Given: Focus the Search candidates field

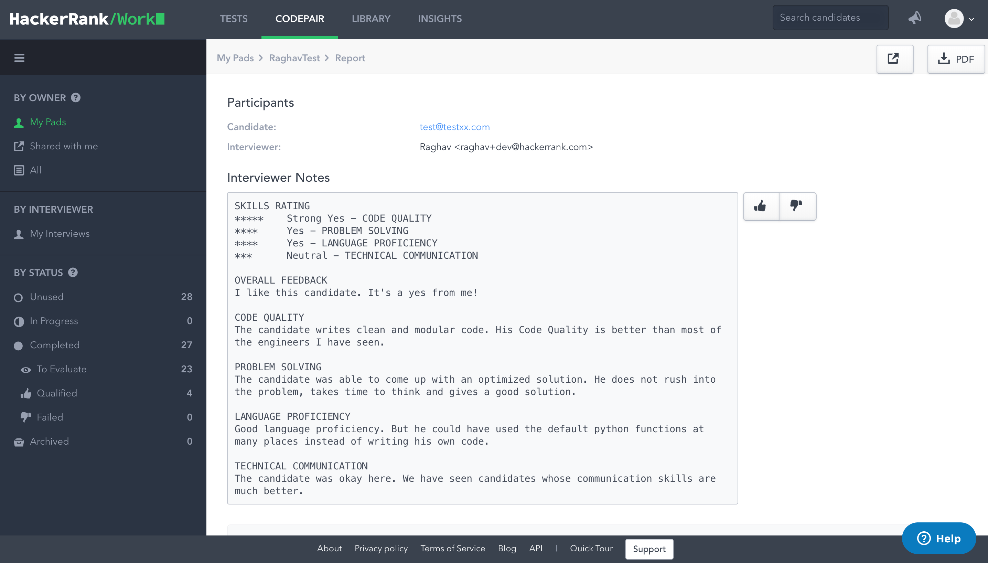Looking at the screenshot, I should pyautogui.click(x=830, y=18).
